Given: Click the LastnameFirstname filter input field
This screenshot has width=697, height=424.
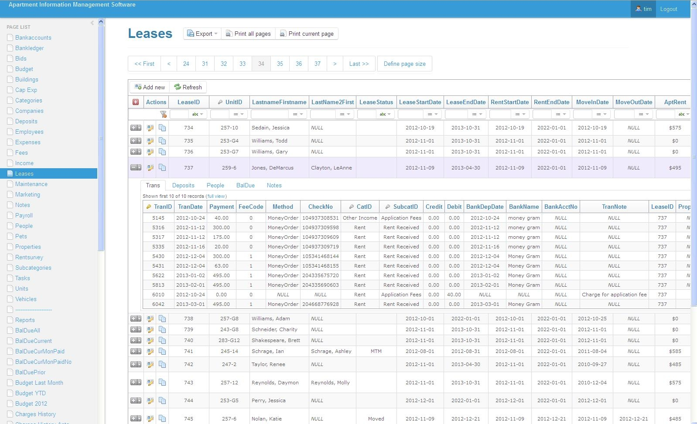Looking at the screenshot, I should 270,114.
